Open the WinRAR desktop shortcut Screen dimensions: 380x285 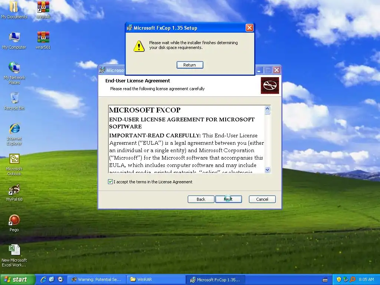43,10
